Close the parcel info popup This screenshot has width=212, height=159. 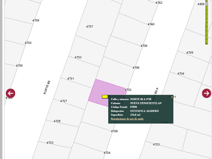click(x=172, y=97)
